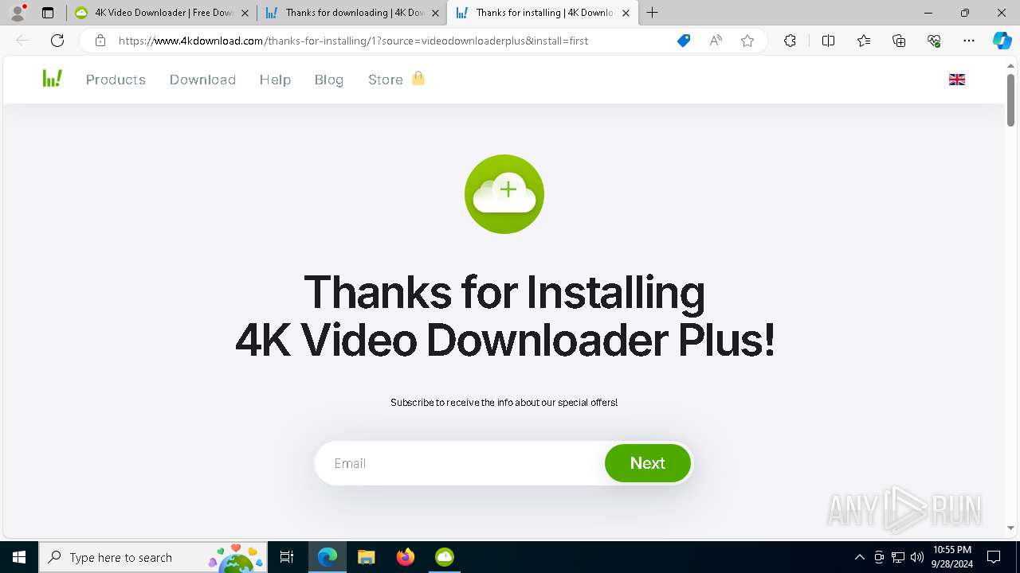Click the Windows search box
Screen dimensions: 1020x573
(153, 557)
